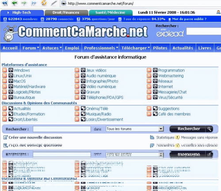Click the members icon beside 622843 membres
Image resolution: width=221 pixels, height=191 pixels.
[5, 19]
